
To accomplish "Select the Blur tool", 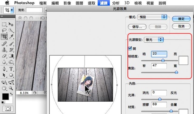I will point(4,62).
